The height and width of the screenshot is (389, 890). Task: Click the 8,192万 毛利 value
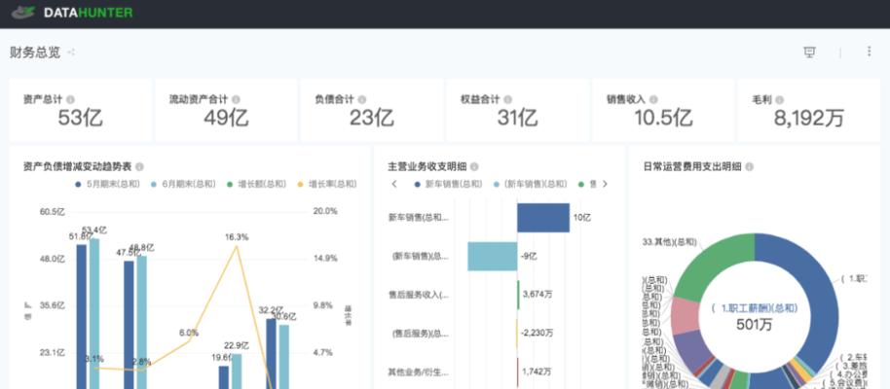pos(809,118)
